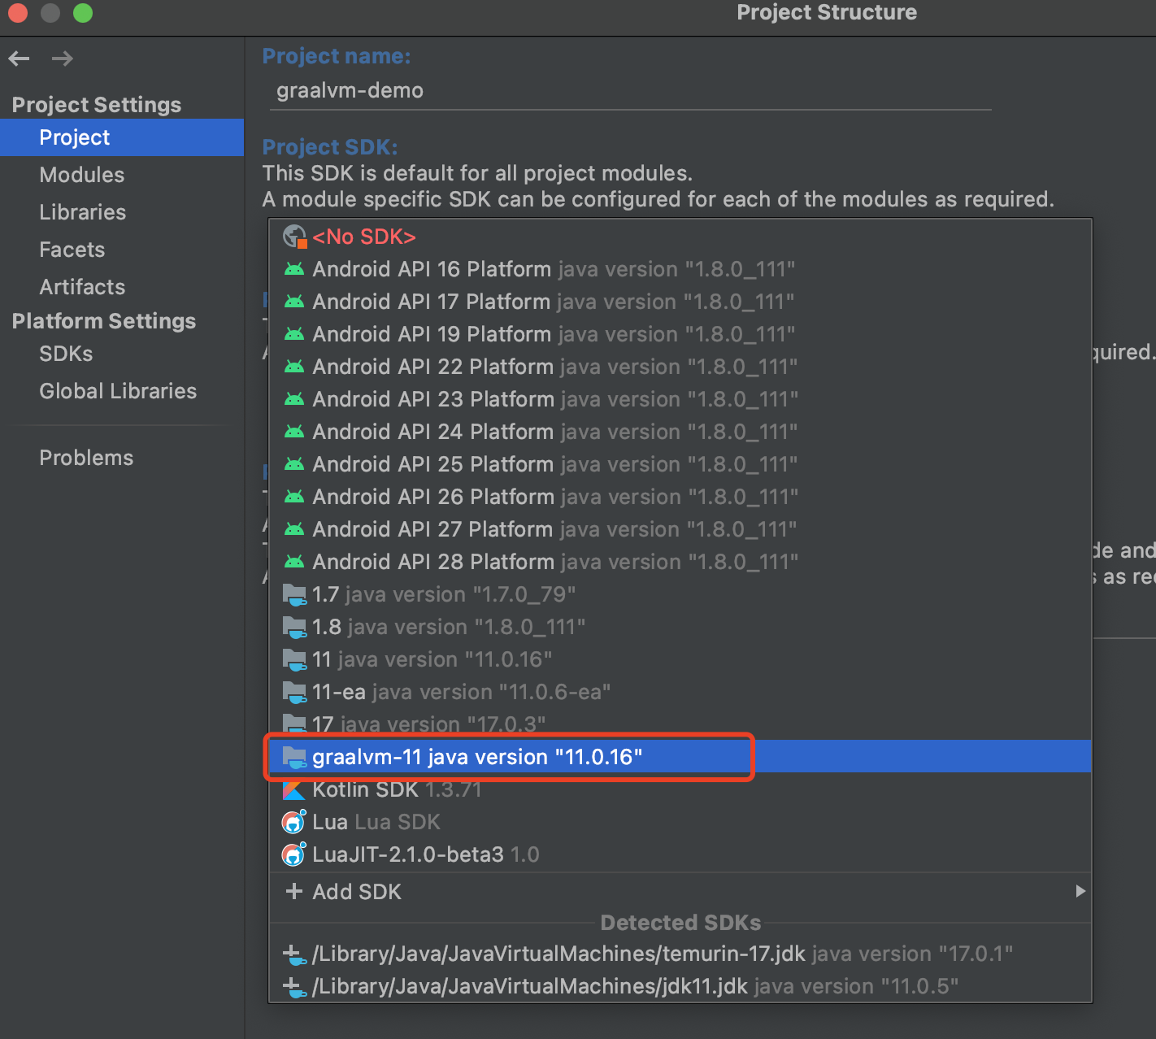This screenshot has height=1039, width=1156.
Task: Add detected temurin-17.jdk version 17.0.1
Action: [680, 954]
